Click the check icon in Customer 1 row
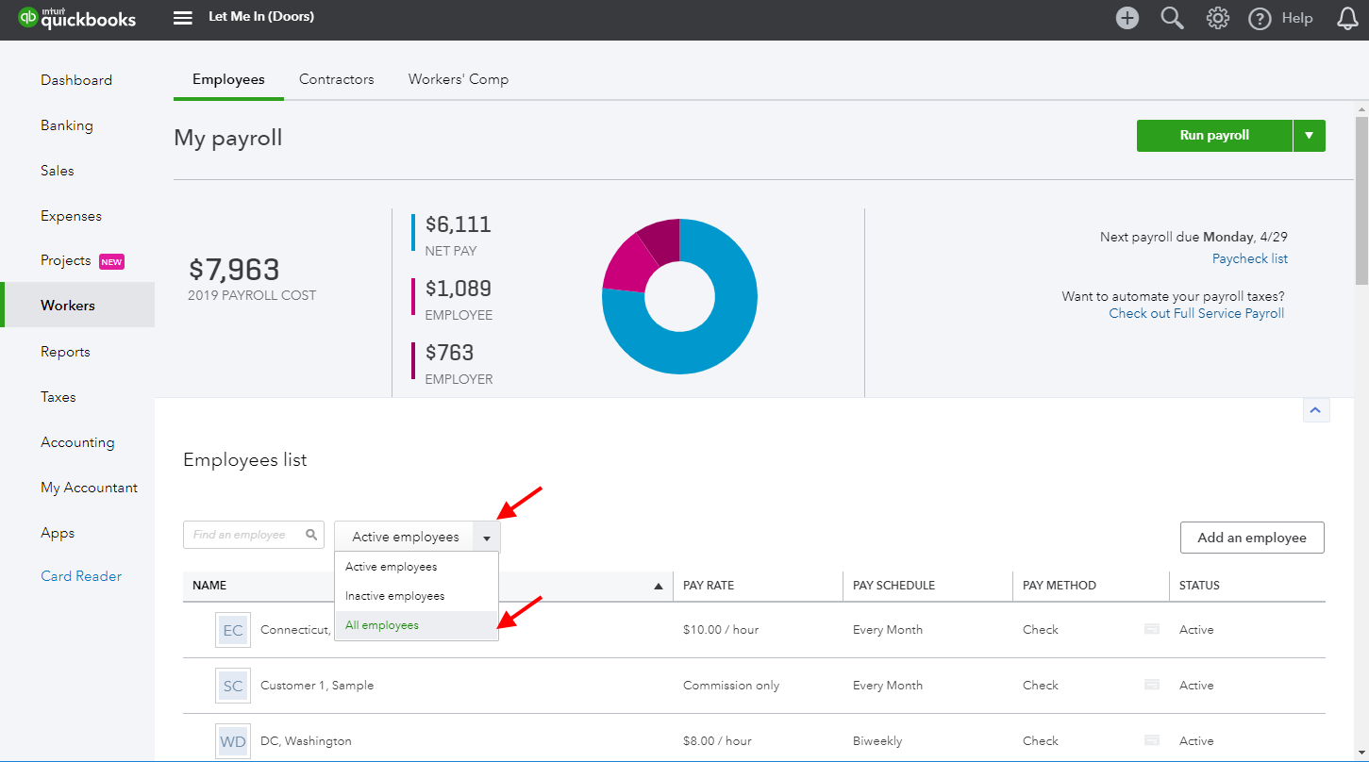The width and height of the screenshot is (1369, 762). 1152,685
